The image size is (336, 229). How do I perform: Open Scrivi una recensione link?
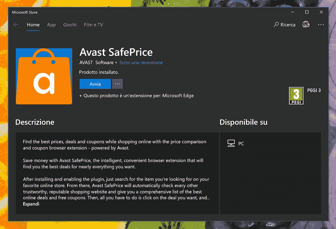[141, 62]
